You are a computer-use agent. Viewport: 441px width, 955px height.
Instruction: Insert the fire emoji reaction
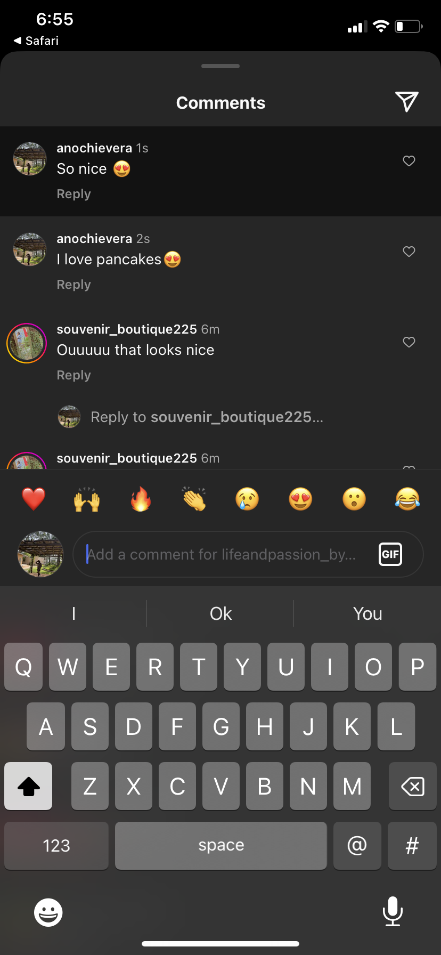(x=141, y=499)
